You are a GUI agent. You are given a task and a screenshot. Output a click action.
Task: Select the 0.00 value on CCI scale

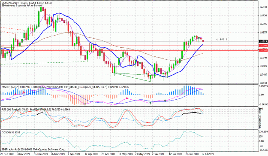[x=262, y=141]
